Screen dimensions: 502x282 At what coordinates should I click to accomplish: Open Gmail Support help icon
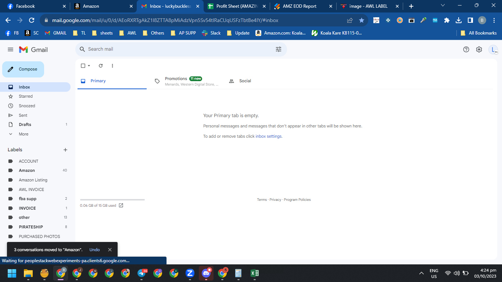coord(466,50)
